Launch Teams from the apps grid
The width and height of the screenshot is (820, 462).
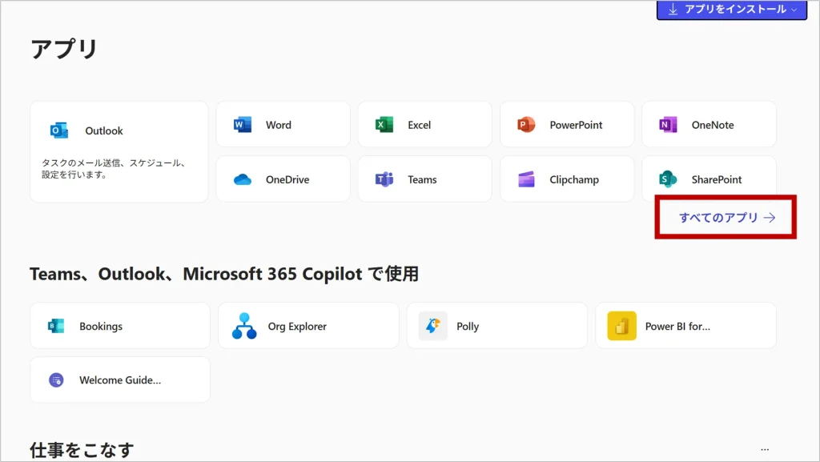coord(384,179)
